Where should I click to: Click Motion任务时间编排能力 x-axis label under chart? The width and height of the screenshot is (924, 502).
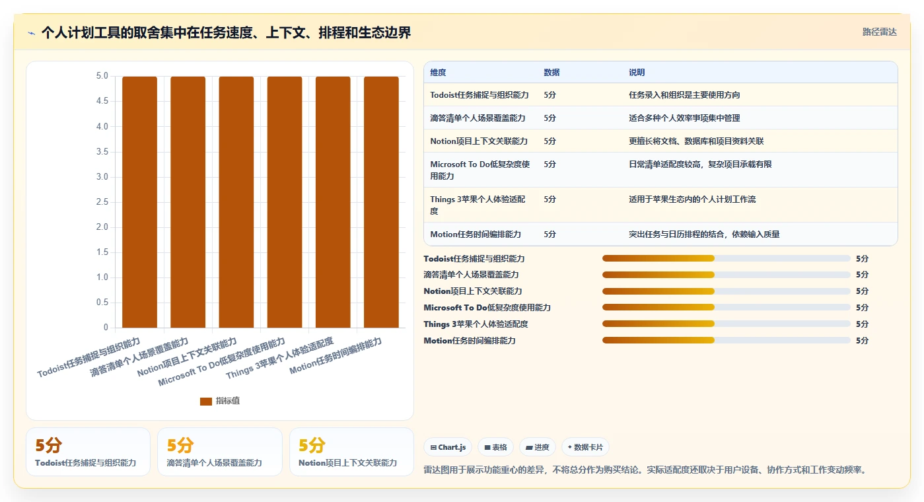coord(336,356)
